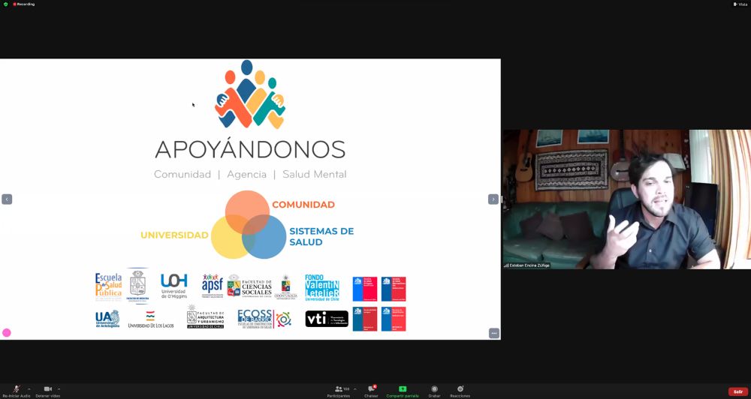Click the UOH Universidad de O'Higgins logo
This screenshot has width=751, height=399.
click(x=174, y=286)
